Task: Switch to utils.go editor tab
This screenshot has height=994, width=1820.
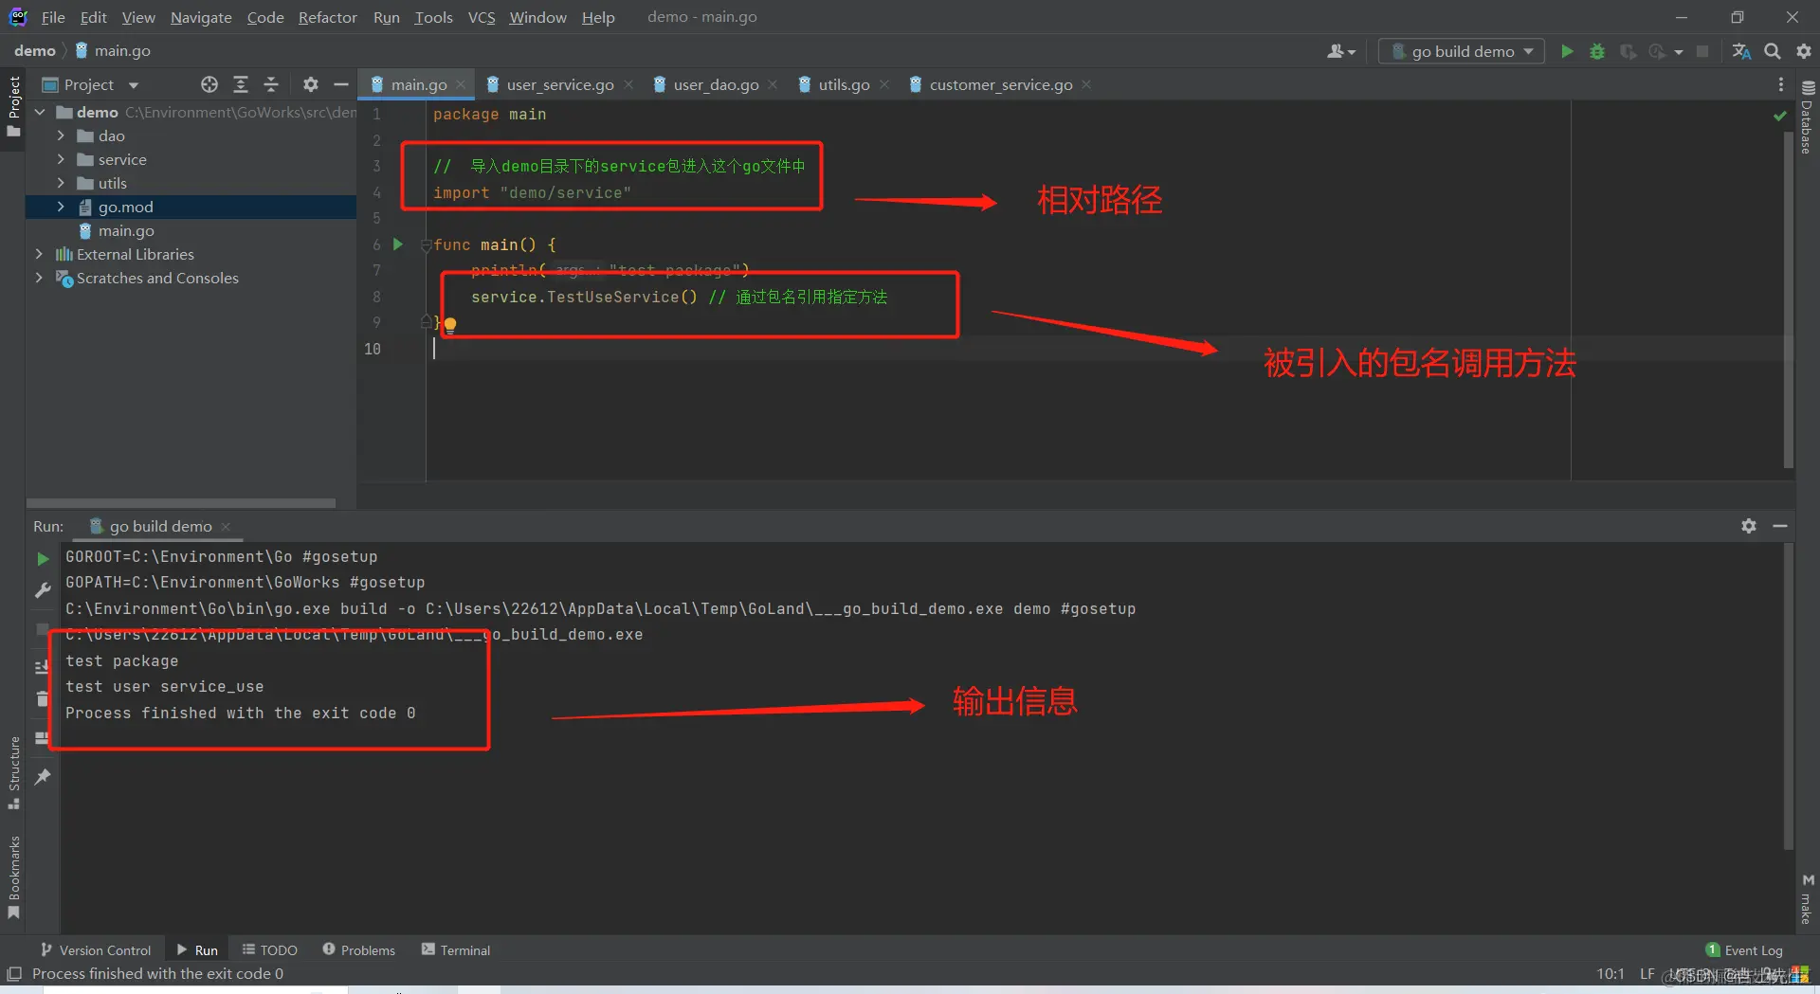Action: (843, 84)
